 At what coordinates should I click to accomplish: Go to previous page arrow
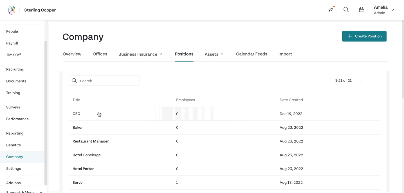coord(361,81)
